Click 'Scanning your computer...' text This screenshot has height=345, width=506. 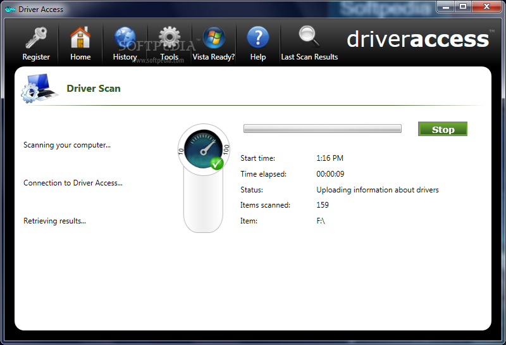click(67, 146)
